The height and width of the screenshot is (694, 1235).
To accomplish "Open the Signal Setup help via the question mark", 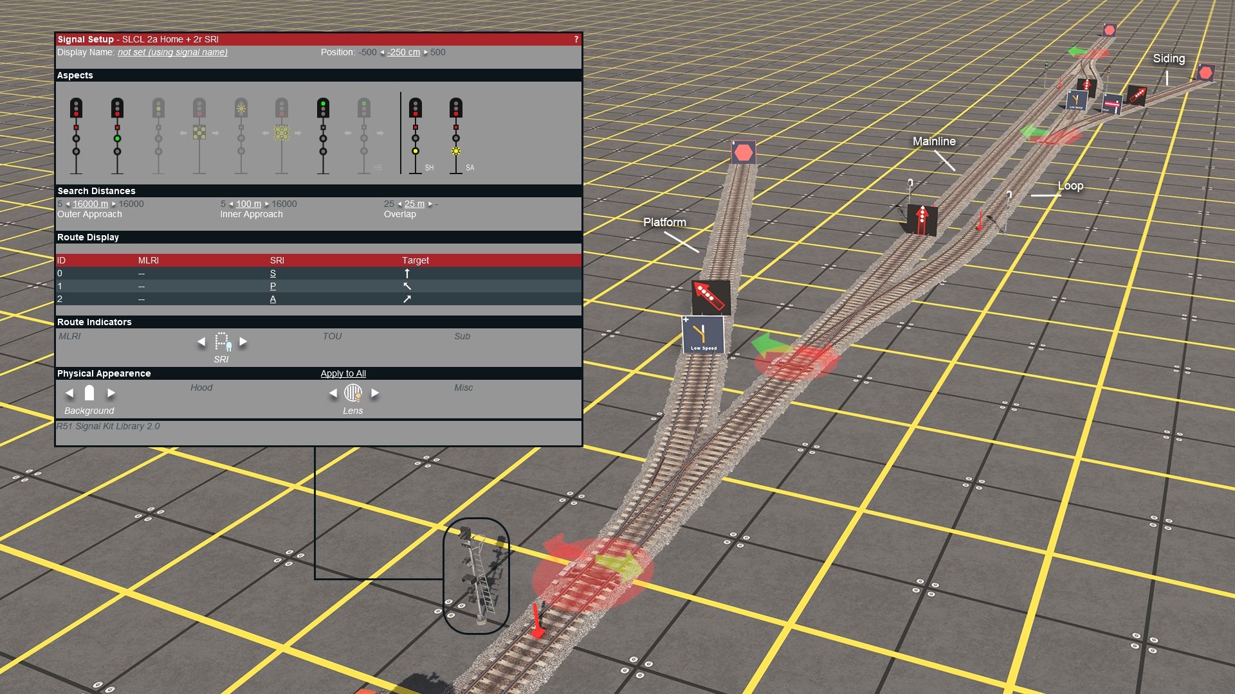I will click(577, 39).
